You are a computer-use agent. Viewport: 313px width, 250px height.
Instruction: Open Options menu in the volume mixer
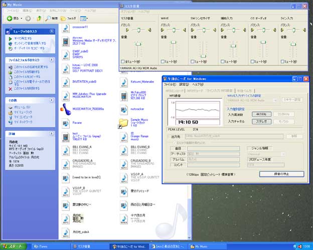(128, 11)
